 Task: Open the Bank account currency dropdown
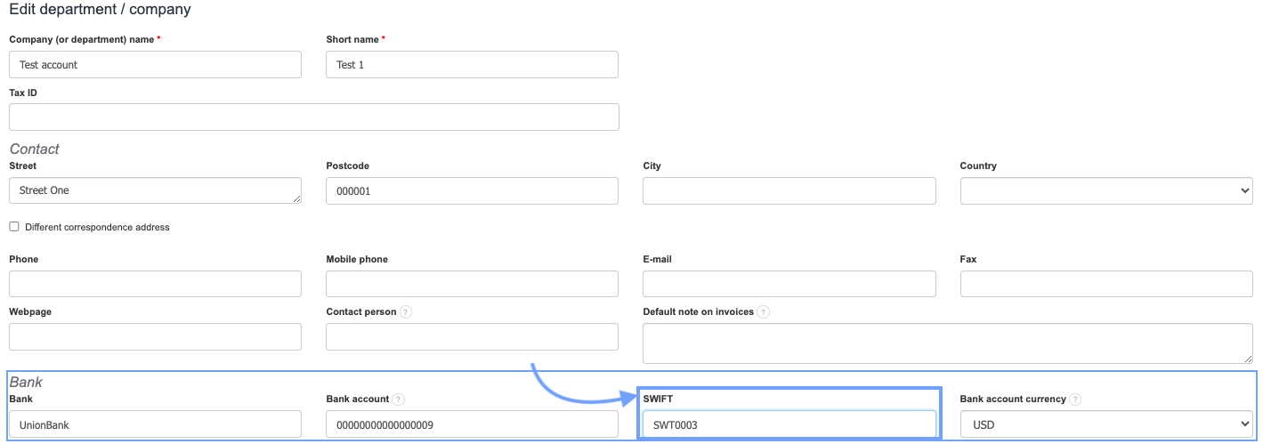coord(1106,424)
